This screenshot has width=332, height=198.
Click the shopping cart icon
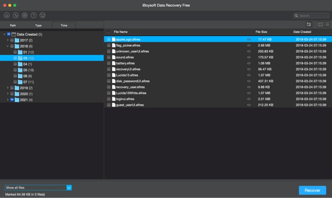42,15
